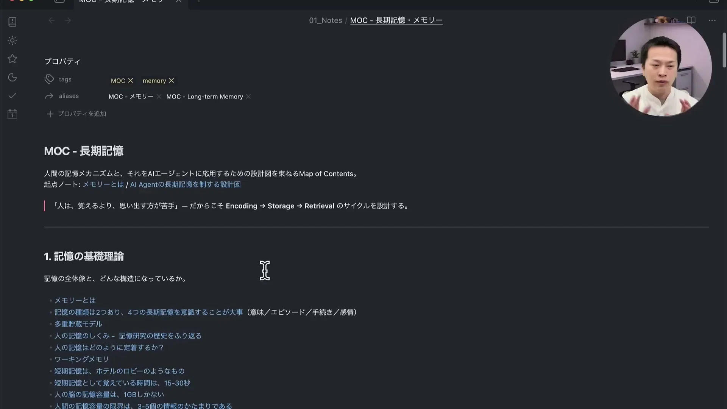
Task: Click the note title in breadcrumb
Action: [396, 20]
